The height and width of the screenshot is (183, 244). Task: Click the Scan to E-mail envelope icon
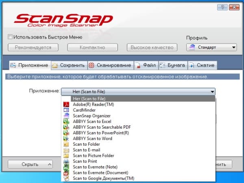66,150
